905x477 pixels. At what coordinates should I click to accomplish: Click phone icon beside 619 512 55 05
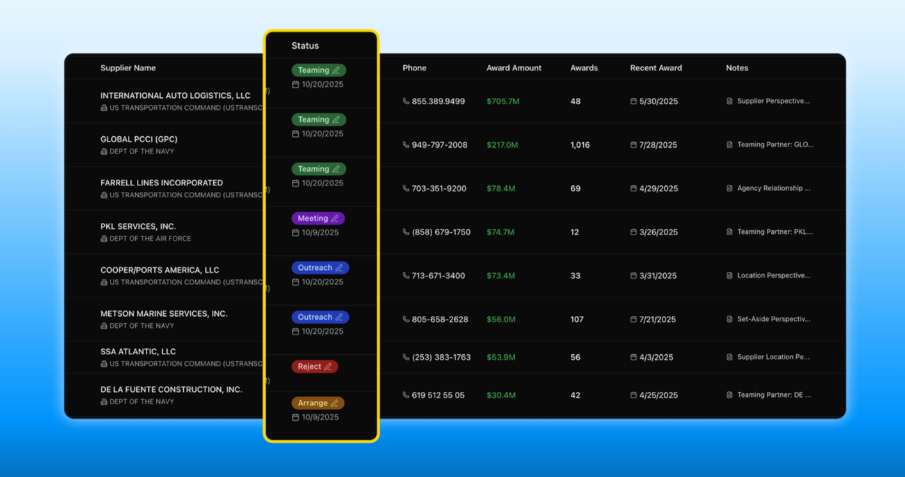(x=406, y=395)
